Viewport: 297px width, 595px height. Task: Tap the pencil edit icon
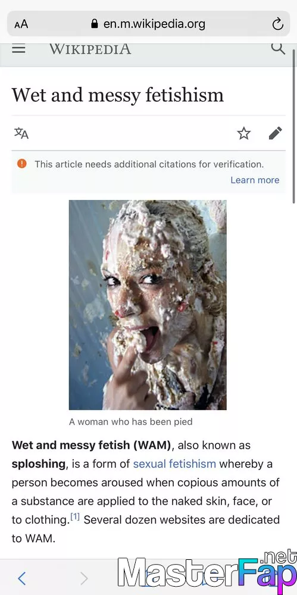tap(276, 133)
